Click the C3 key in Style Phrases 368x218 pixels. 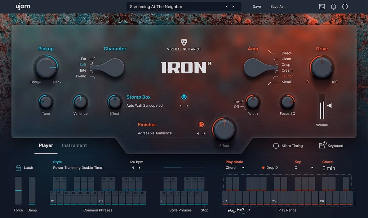pyautogui.click(x=163, y=198)
